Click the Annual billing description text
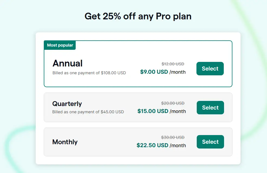Screen dimensions: 267x173 89,73
